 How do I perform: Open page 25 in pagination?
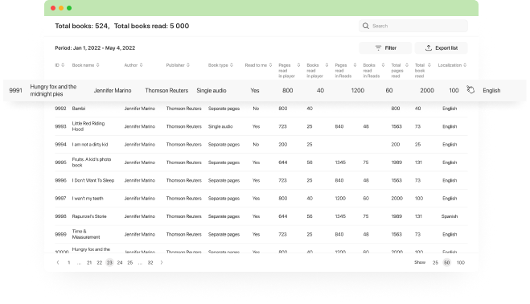tap(129, 262)
